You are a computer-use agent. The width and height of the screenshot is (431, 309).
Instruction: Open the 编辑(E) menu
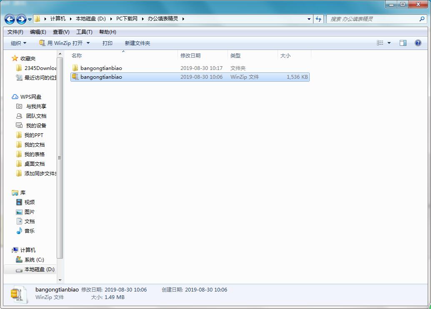(x=38, y=32)
